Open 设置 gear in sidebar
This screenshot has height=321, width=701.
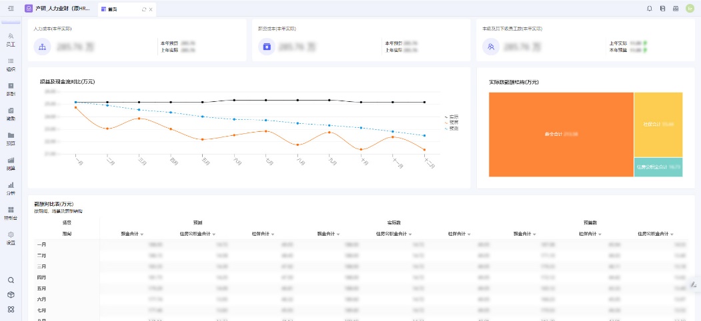(x=11, y=237)
